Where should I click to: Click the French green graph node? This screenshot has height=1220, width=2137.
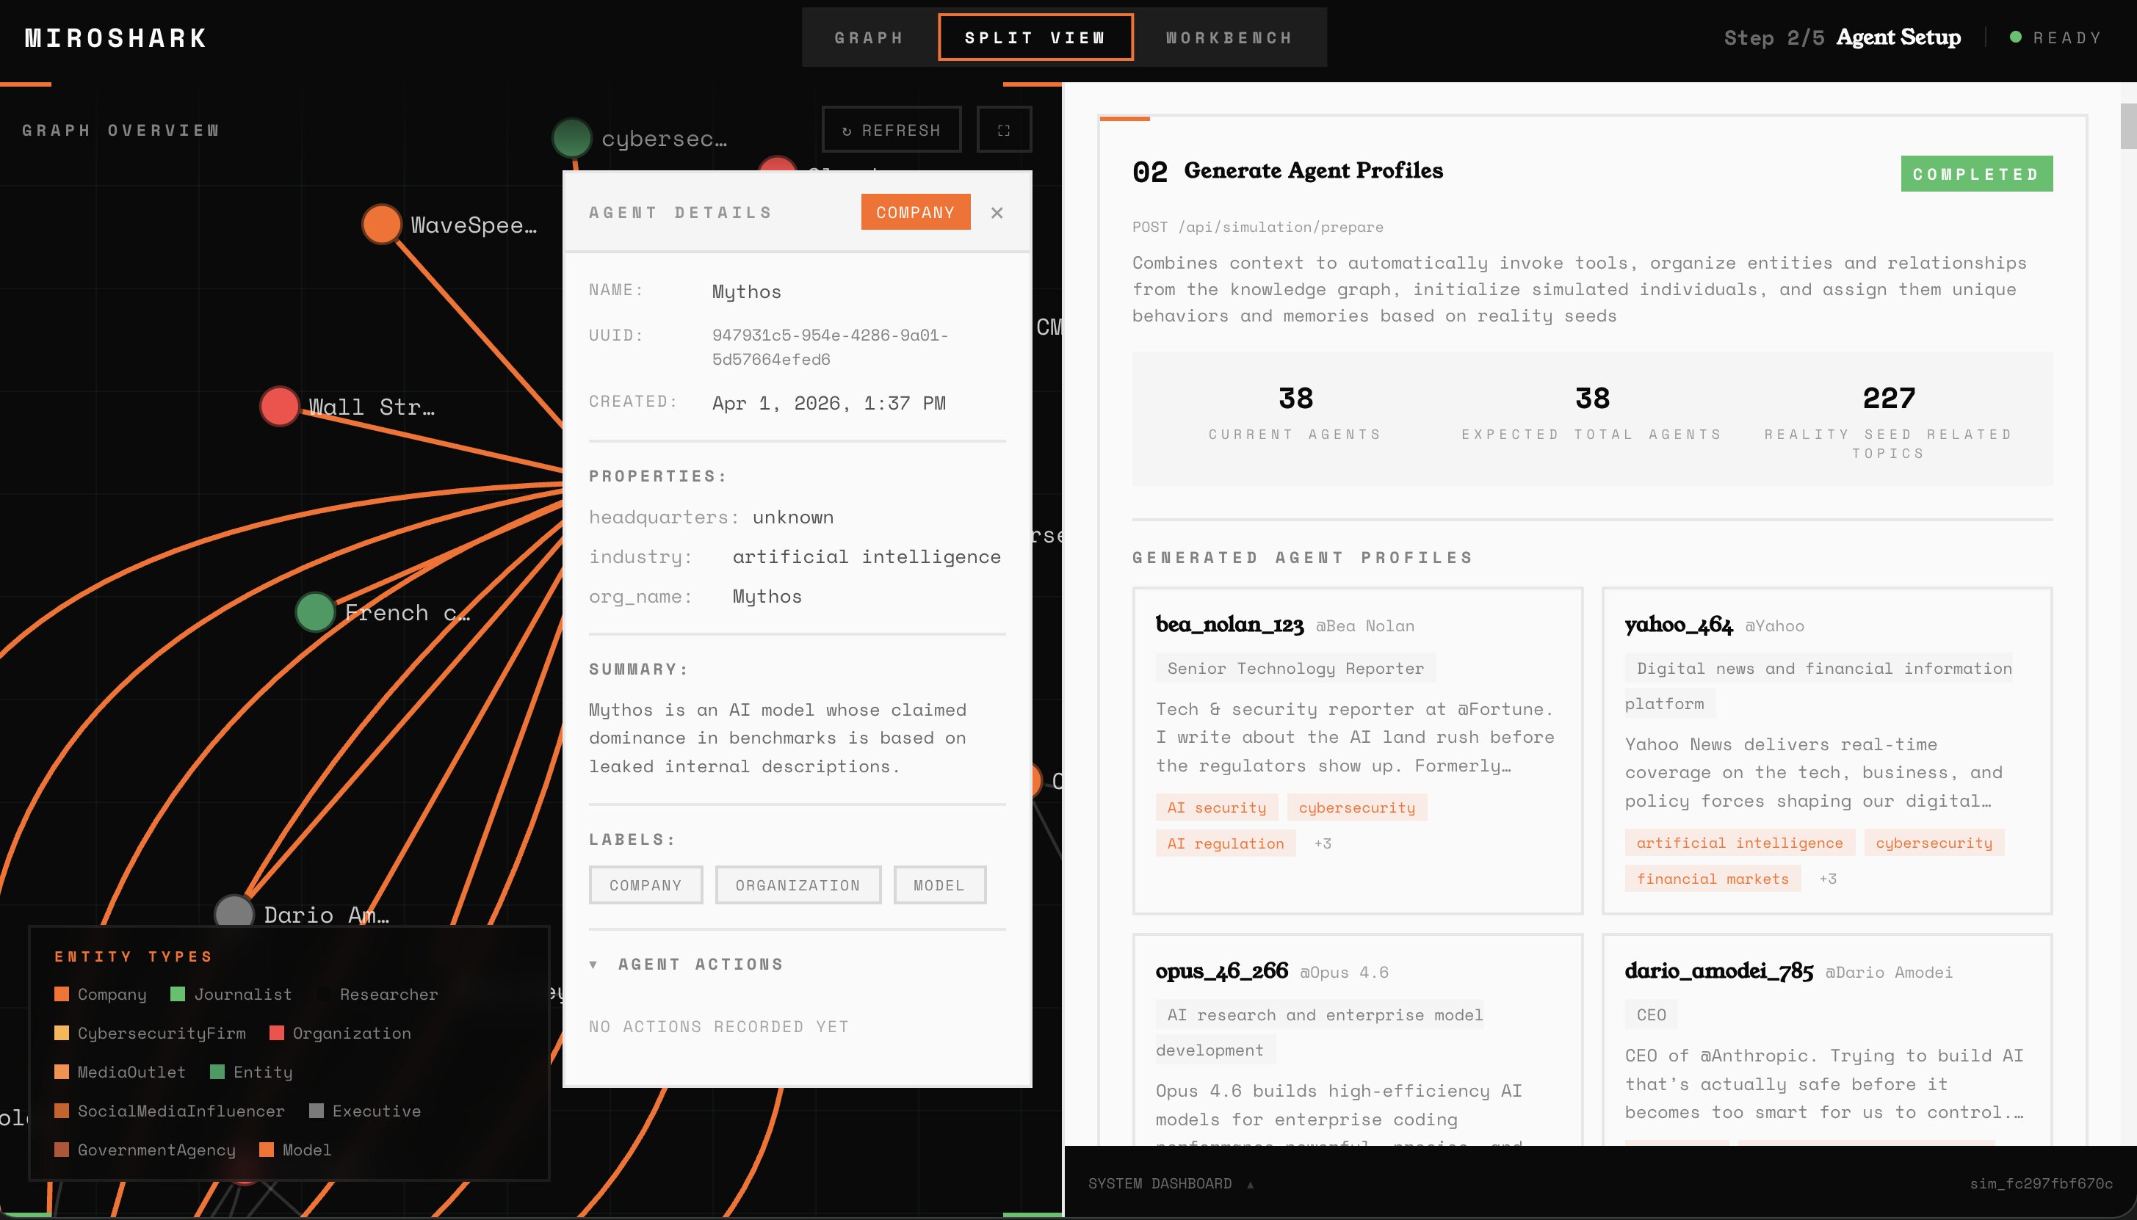point(315,611)
